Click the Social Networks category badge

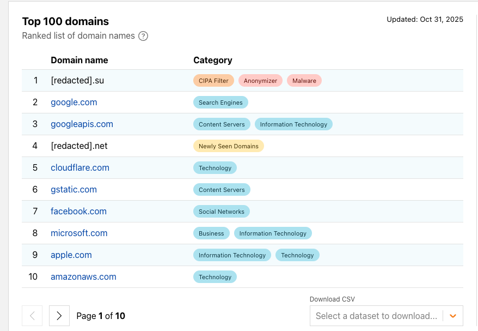pyautogui.click(x=222, y=212)
